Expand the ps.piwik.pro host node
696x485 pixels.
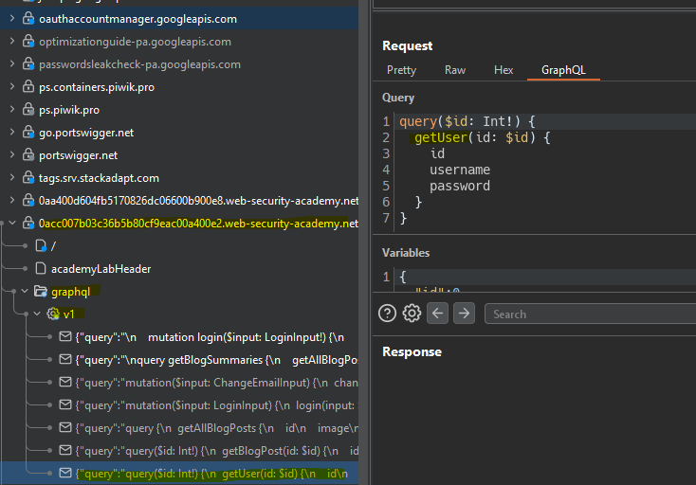(x=11, y=110)
